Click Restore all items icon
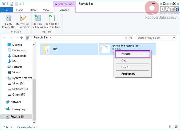180x130 pixels. click(x=38, y=18)
